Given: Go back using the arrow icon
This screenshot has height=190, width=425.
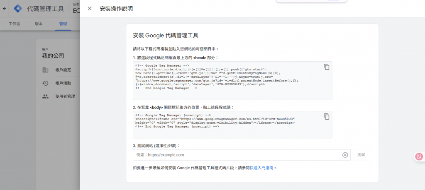Looking at the screenshot, I should (4, 8).
